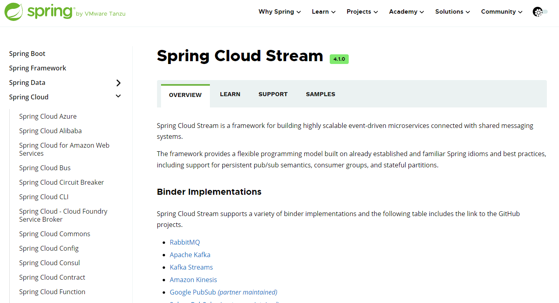Go to Spring Cloud Config
Screen dimensions: 559x303
(x=49, y=248)
